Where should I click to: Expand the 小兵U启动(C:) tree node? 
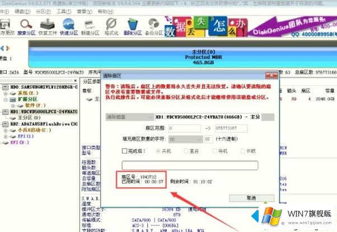pyautogui.click(x=6, y=130)
